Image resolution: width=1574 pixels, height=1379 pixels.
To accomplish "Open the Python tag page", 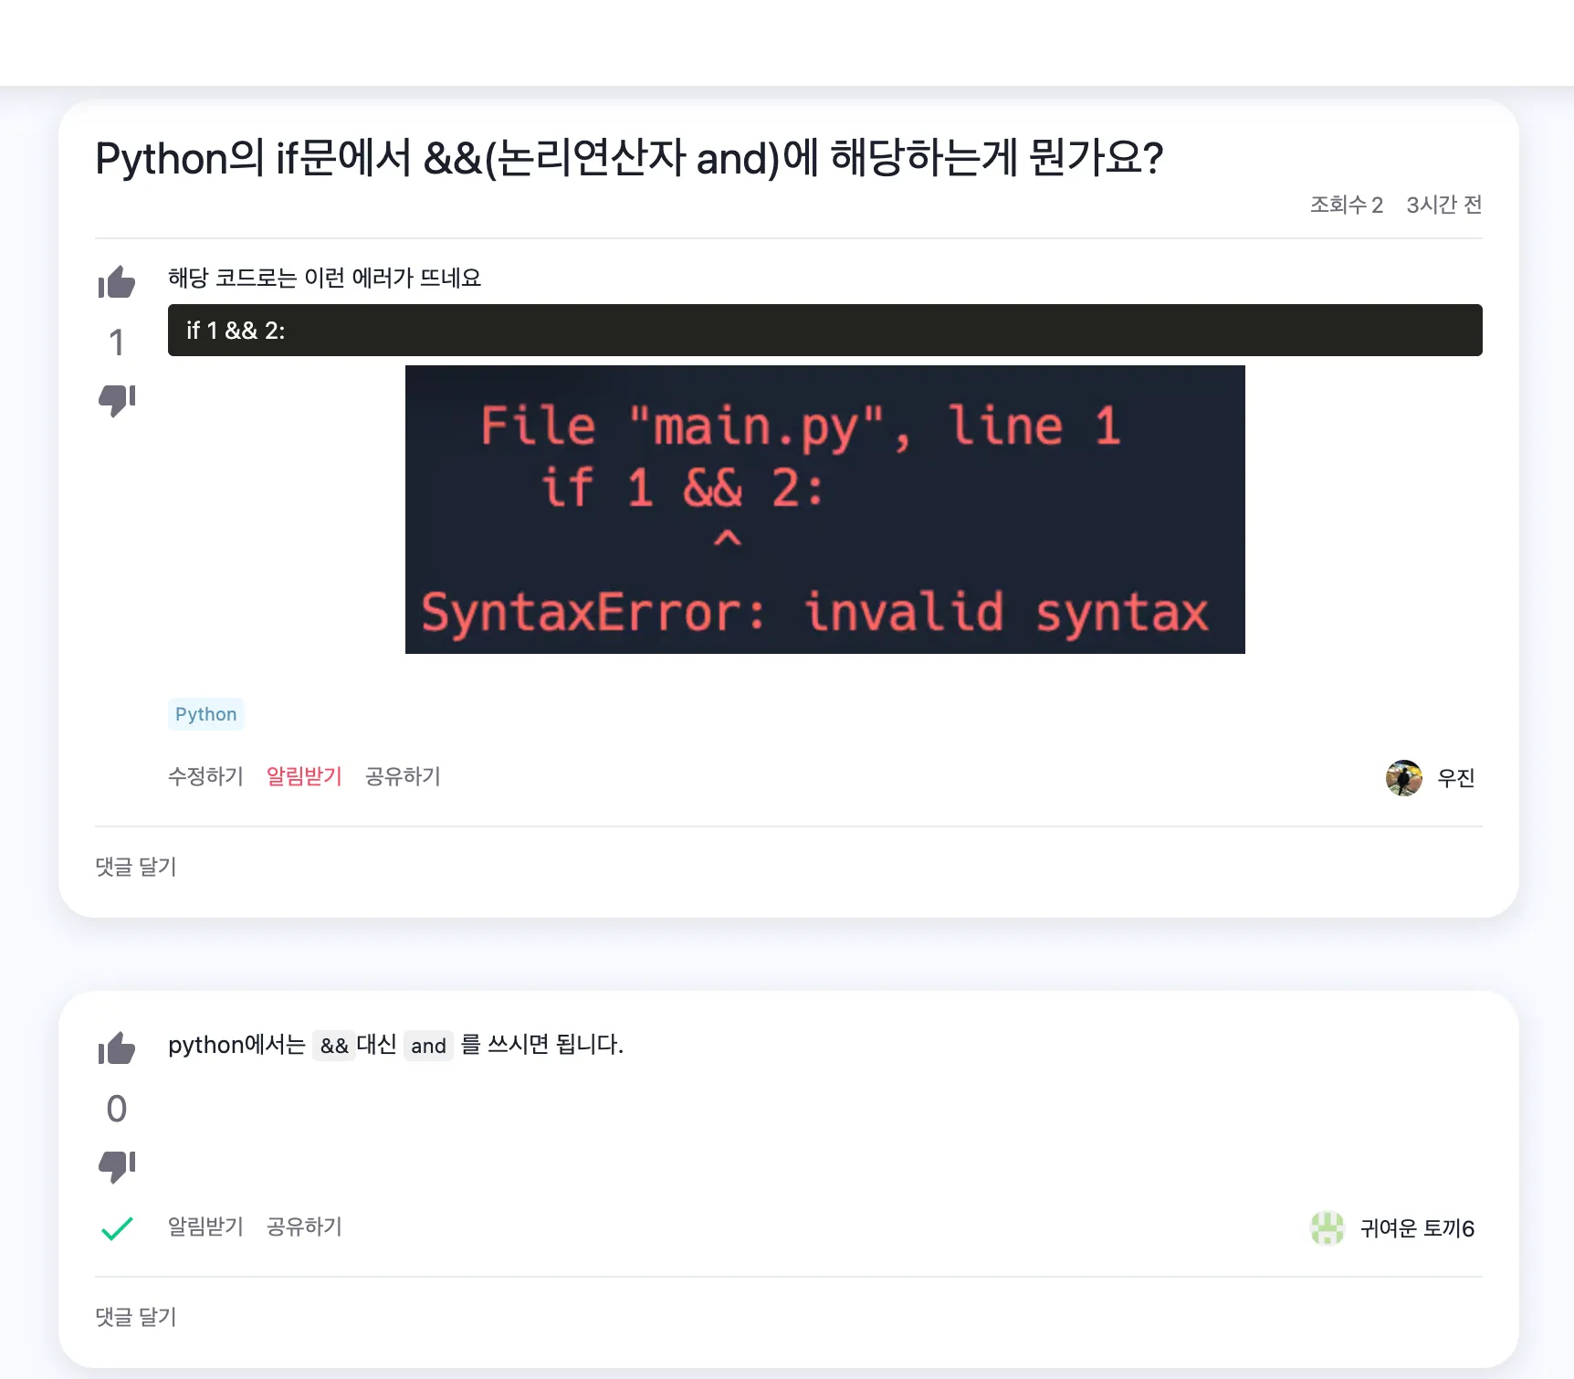I will tap(205, 714).
